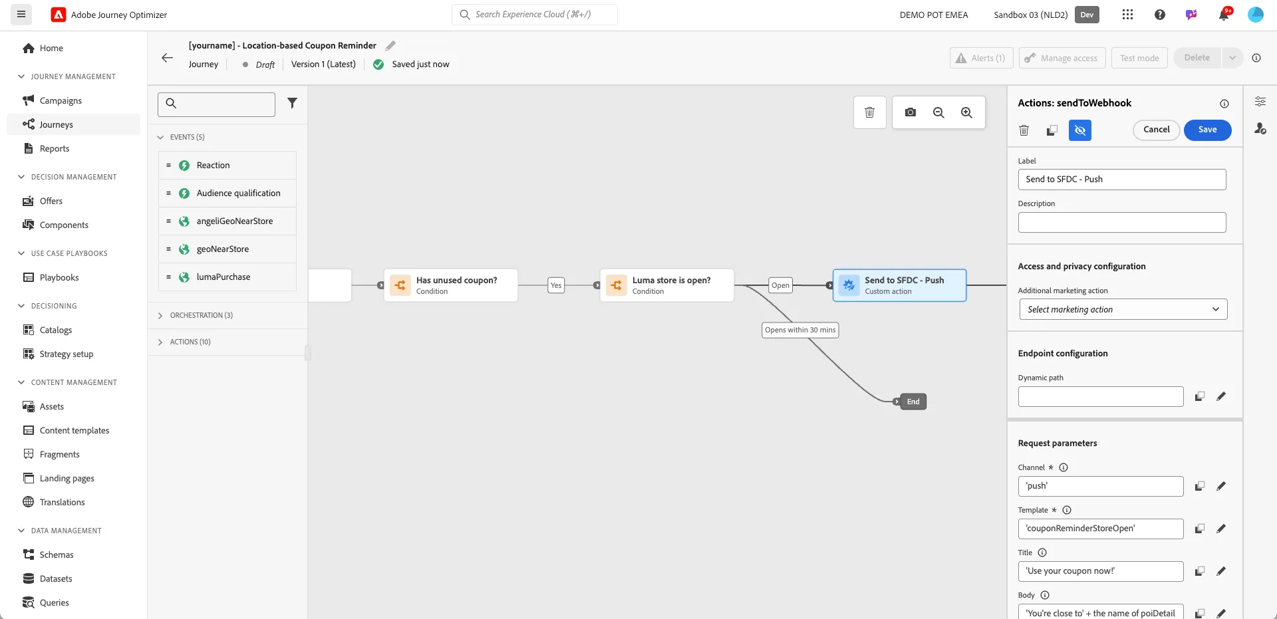Select the Luma store is open? node

[667, 285]
